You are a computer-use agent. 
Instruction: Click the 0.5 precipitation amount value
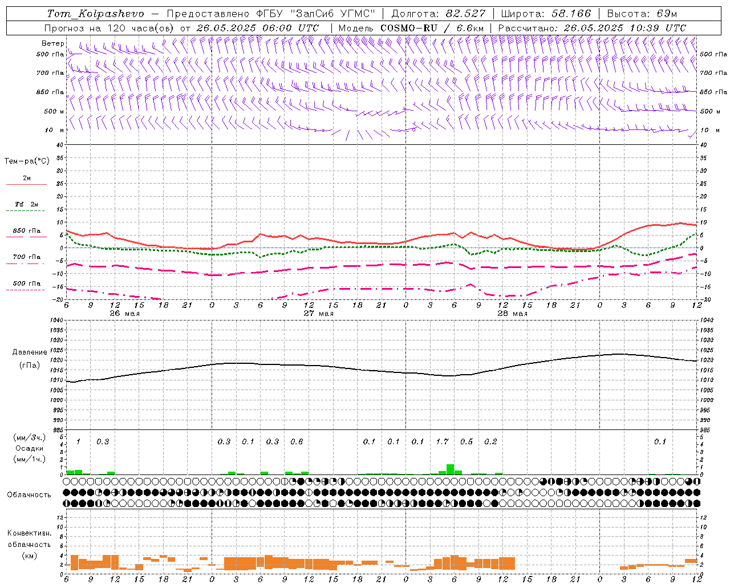(467, 442)
